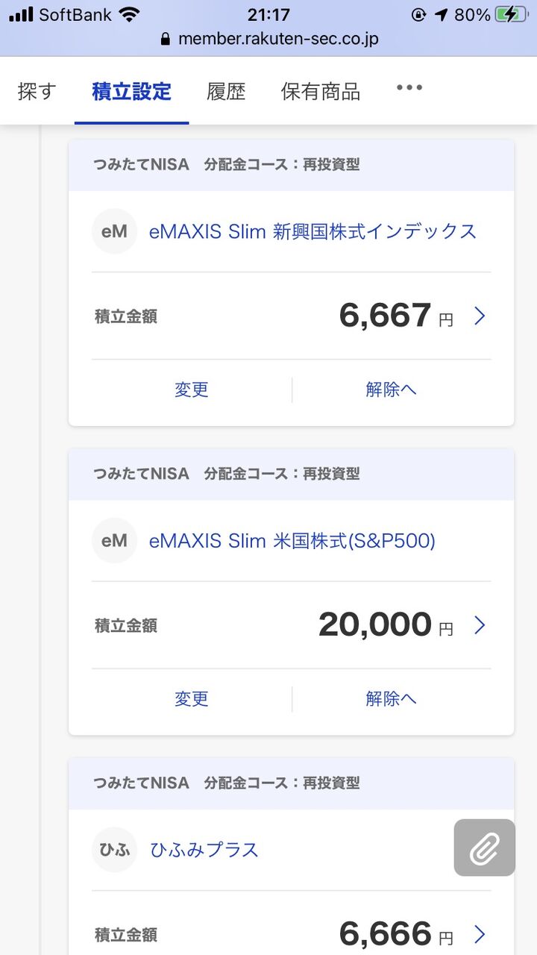Screen dimensions: 537x955
Task: Tap the ひふ fund icon
Action: click(x=114, y=850)
